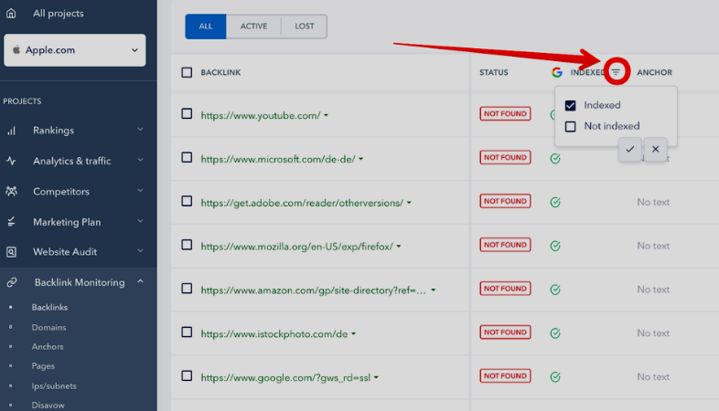The height and width of the screenshot is (411, 719).
Task: Click the STATUS column header
Action: [x=494, y=72]
